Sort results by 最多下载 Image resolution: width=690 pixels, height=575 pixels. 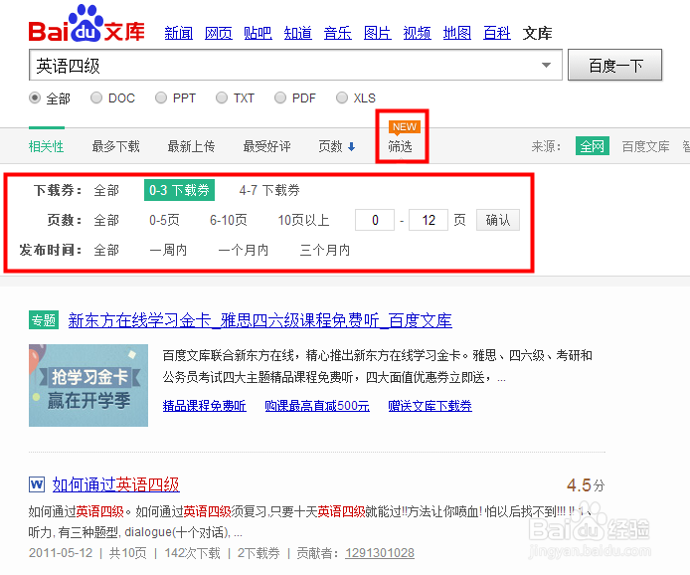[x=115, y=146]
